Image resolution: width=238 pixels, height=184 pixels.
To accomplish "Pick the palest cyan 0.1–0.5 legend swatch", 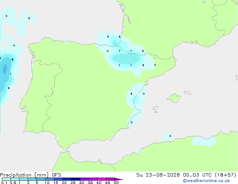I will [6, 179].
